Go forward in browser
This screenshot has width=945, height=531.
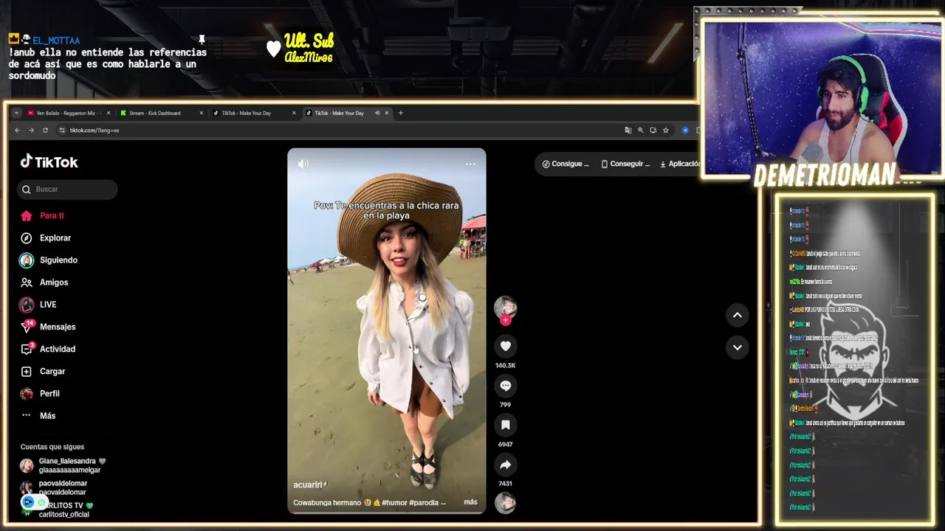pos(31,130)
